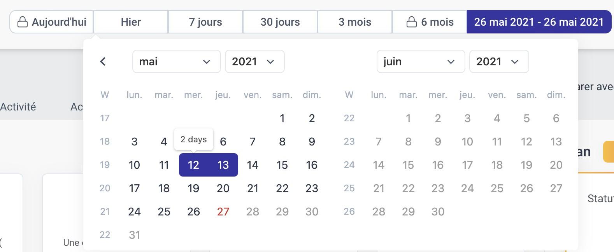This screenshot has height=252, width=614.
Task: Click lock icon on Aujourd'hui button
Action: pos(23,22)
